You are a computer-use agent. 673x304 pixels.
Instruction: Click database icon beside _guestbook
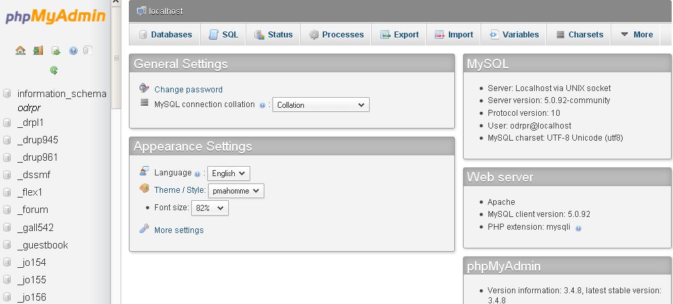click(7, 245)
